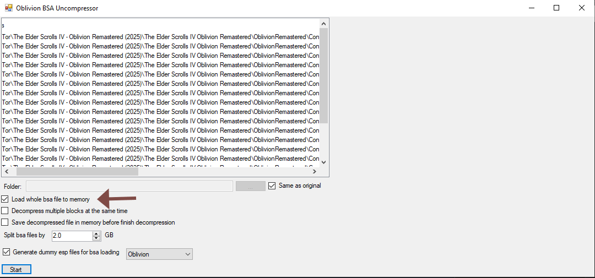Uncheck 'Same as original' folder option
Screen dimensions: 595x278
(272, 186)
